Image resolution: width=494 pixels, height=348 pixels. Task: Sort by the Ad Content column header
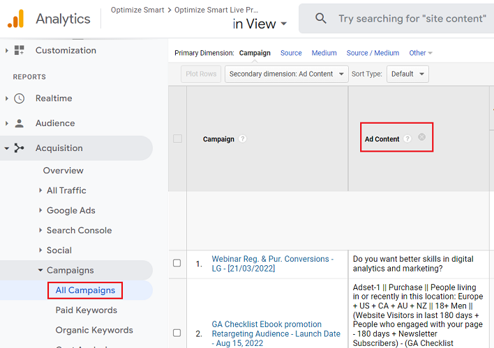tap(382, 139)
